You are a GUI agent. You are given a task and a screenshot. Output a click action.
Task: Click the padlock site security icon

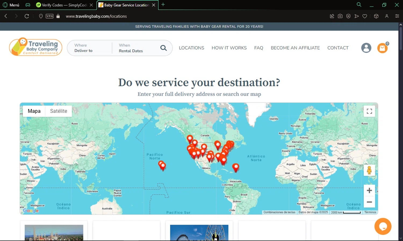pyautogui.click(x=58, y=16)
